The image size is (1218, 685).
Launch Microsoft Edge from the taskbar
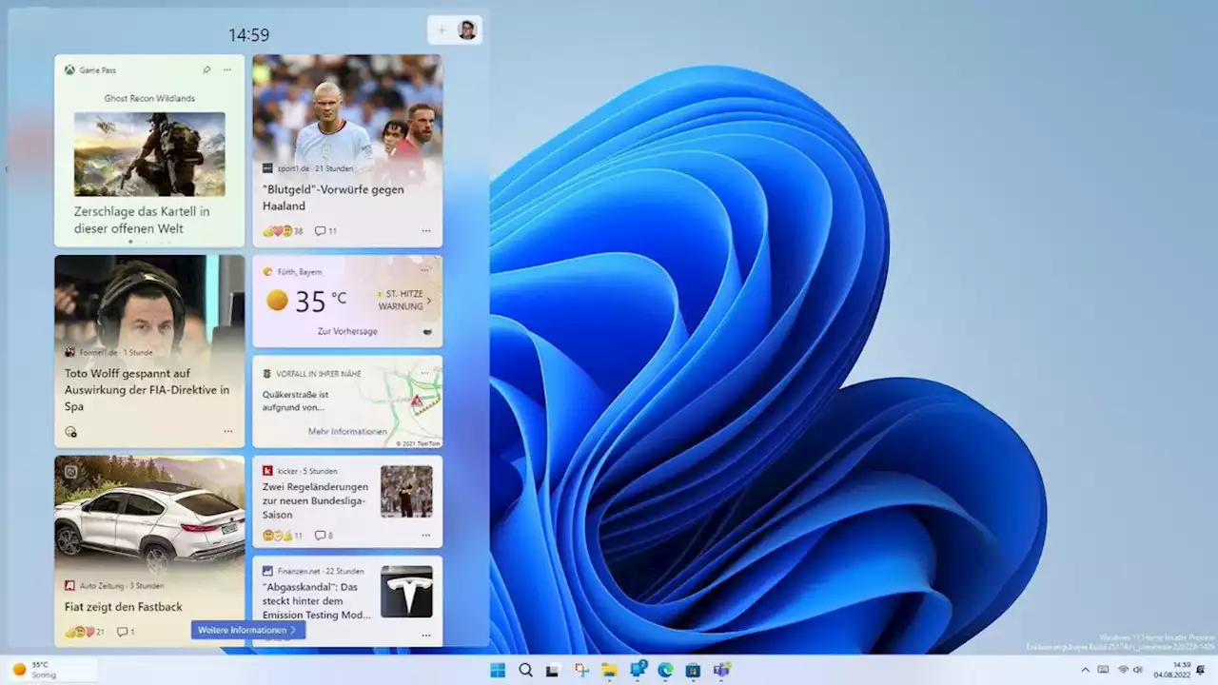click(665, 670)
